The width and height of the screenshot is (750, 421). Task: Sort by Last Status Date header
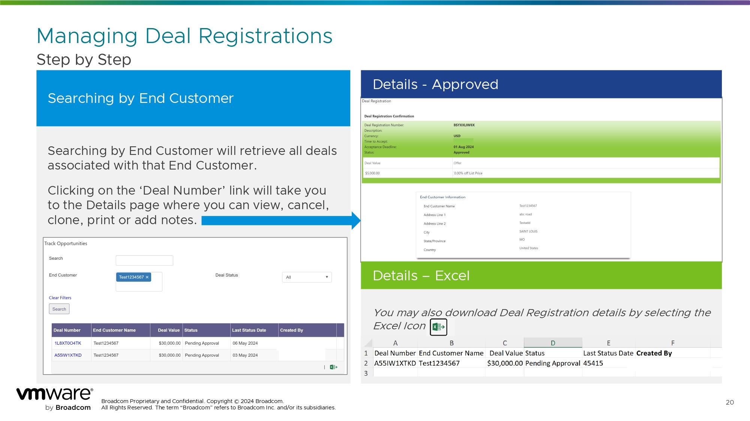point(249,330)
